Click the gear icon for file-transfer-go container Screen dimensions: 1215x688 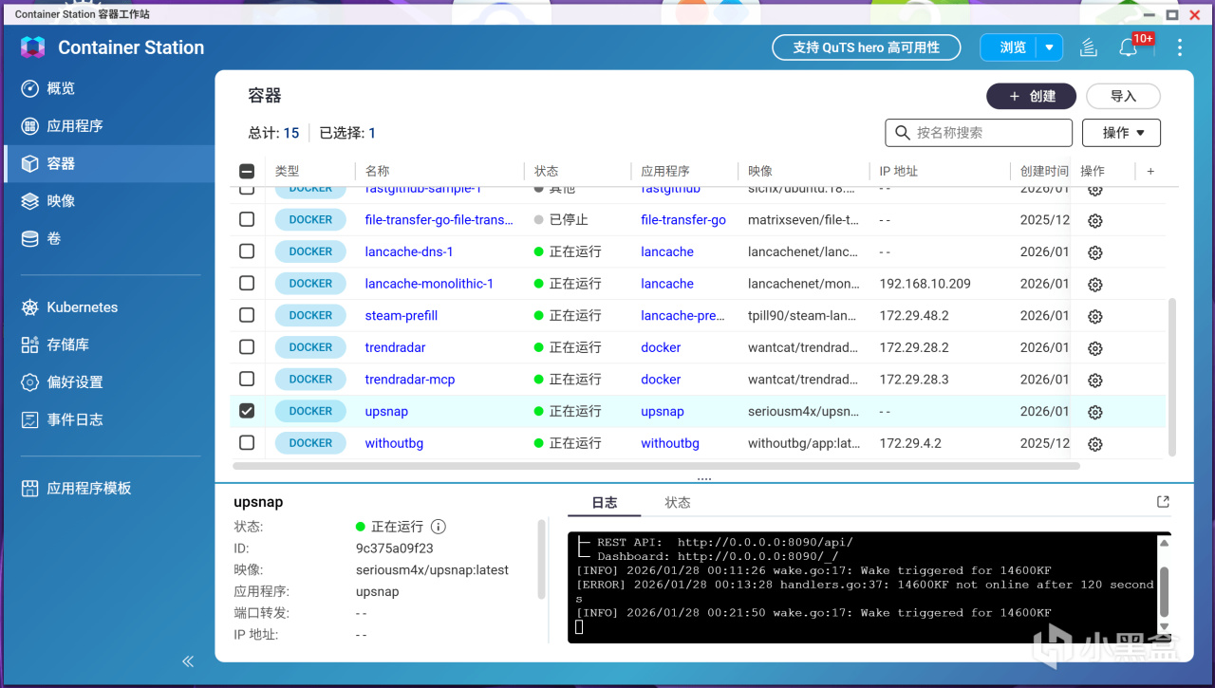[x=1094, y=220]
